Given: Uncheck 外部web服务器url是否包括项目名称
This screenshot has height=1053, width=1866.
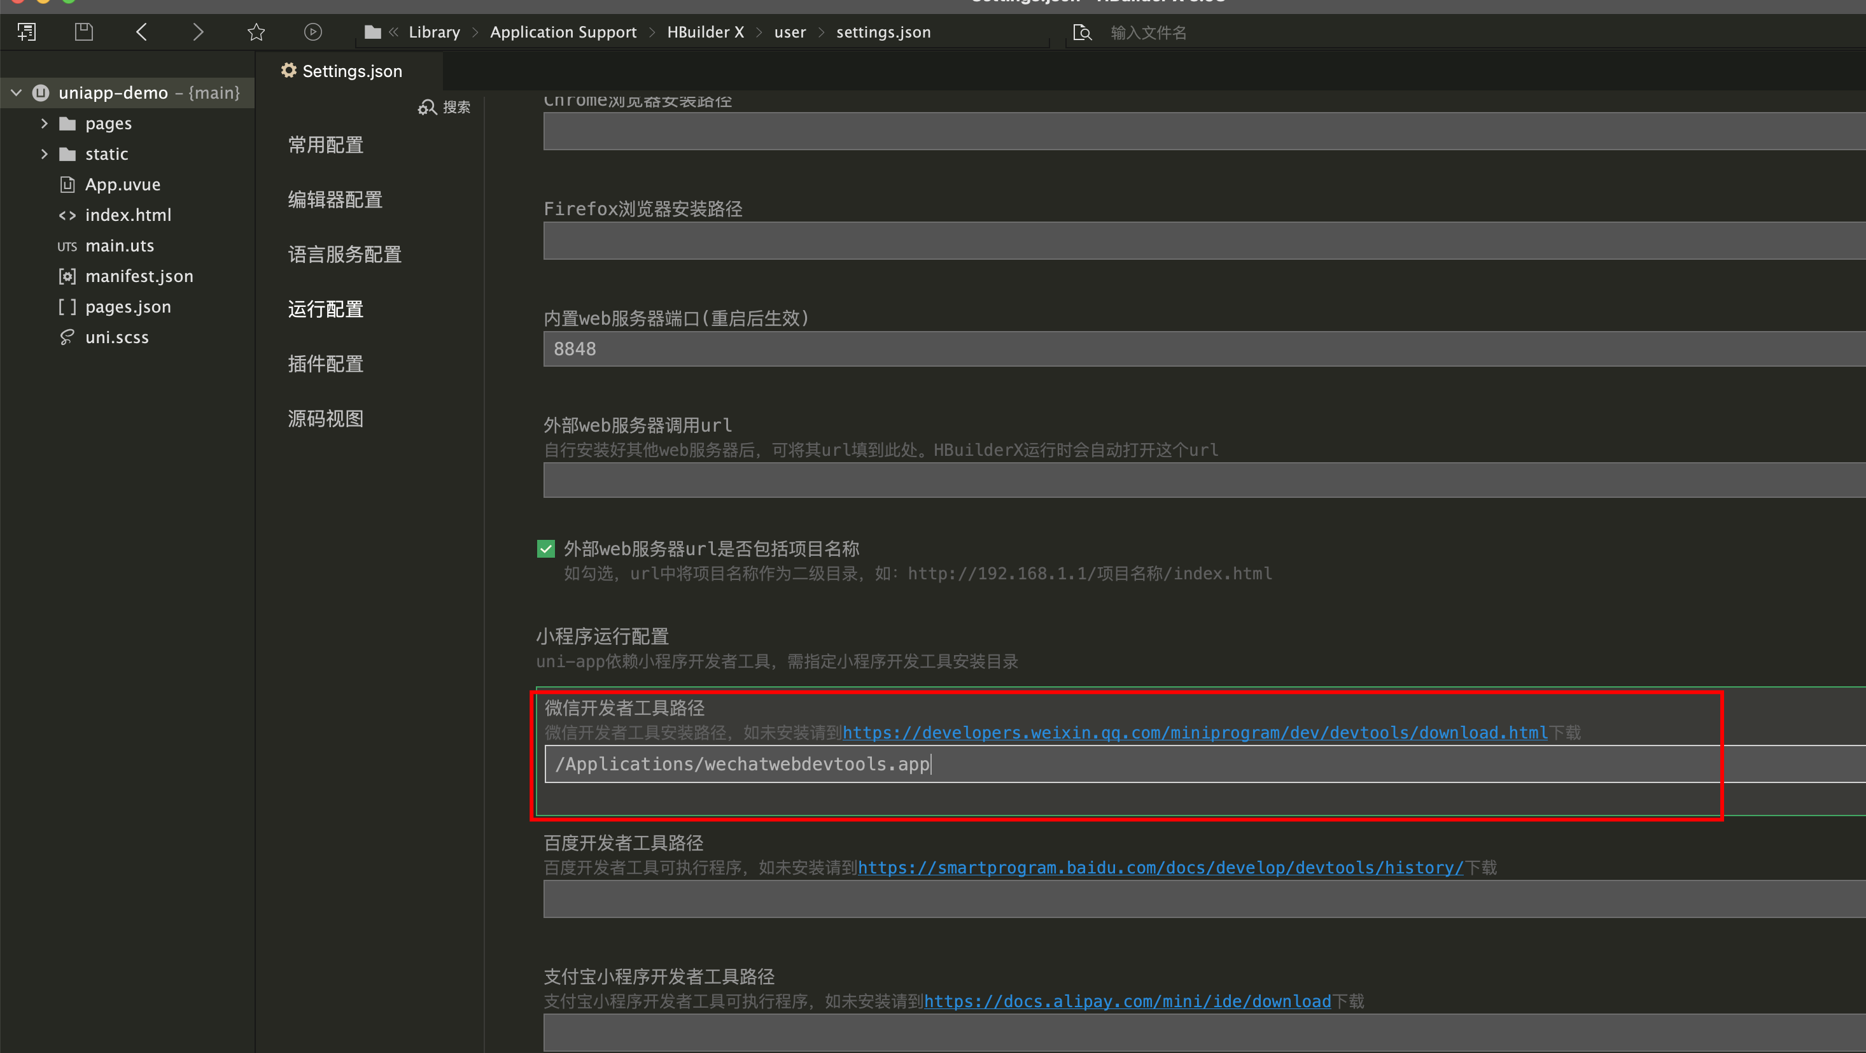Looking at the screenshot, I should pyautogui.click(x=545, y=549).
